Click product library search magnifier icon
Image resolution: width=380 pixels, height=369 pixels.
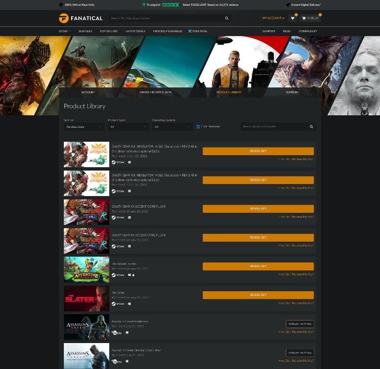tap(311, 126)
